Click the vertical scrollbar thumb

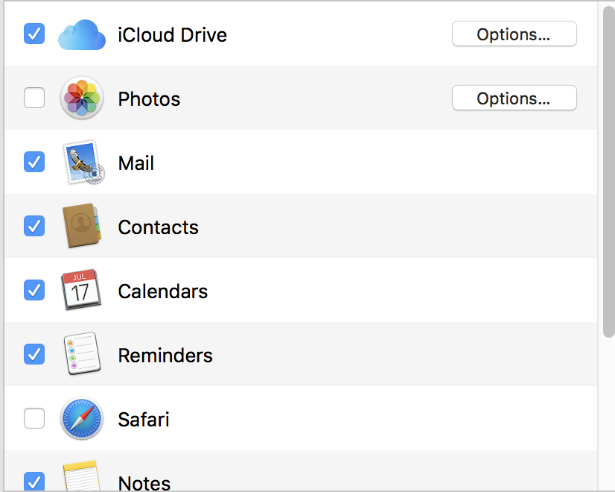(x=609, y=171)
